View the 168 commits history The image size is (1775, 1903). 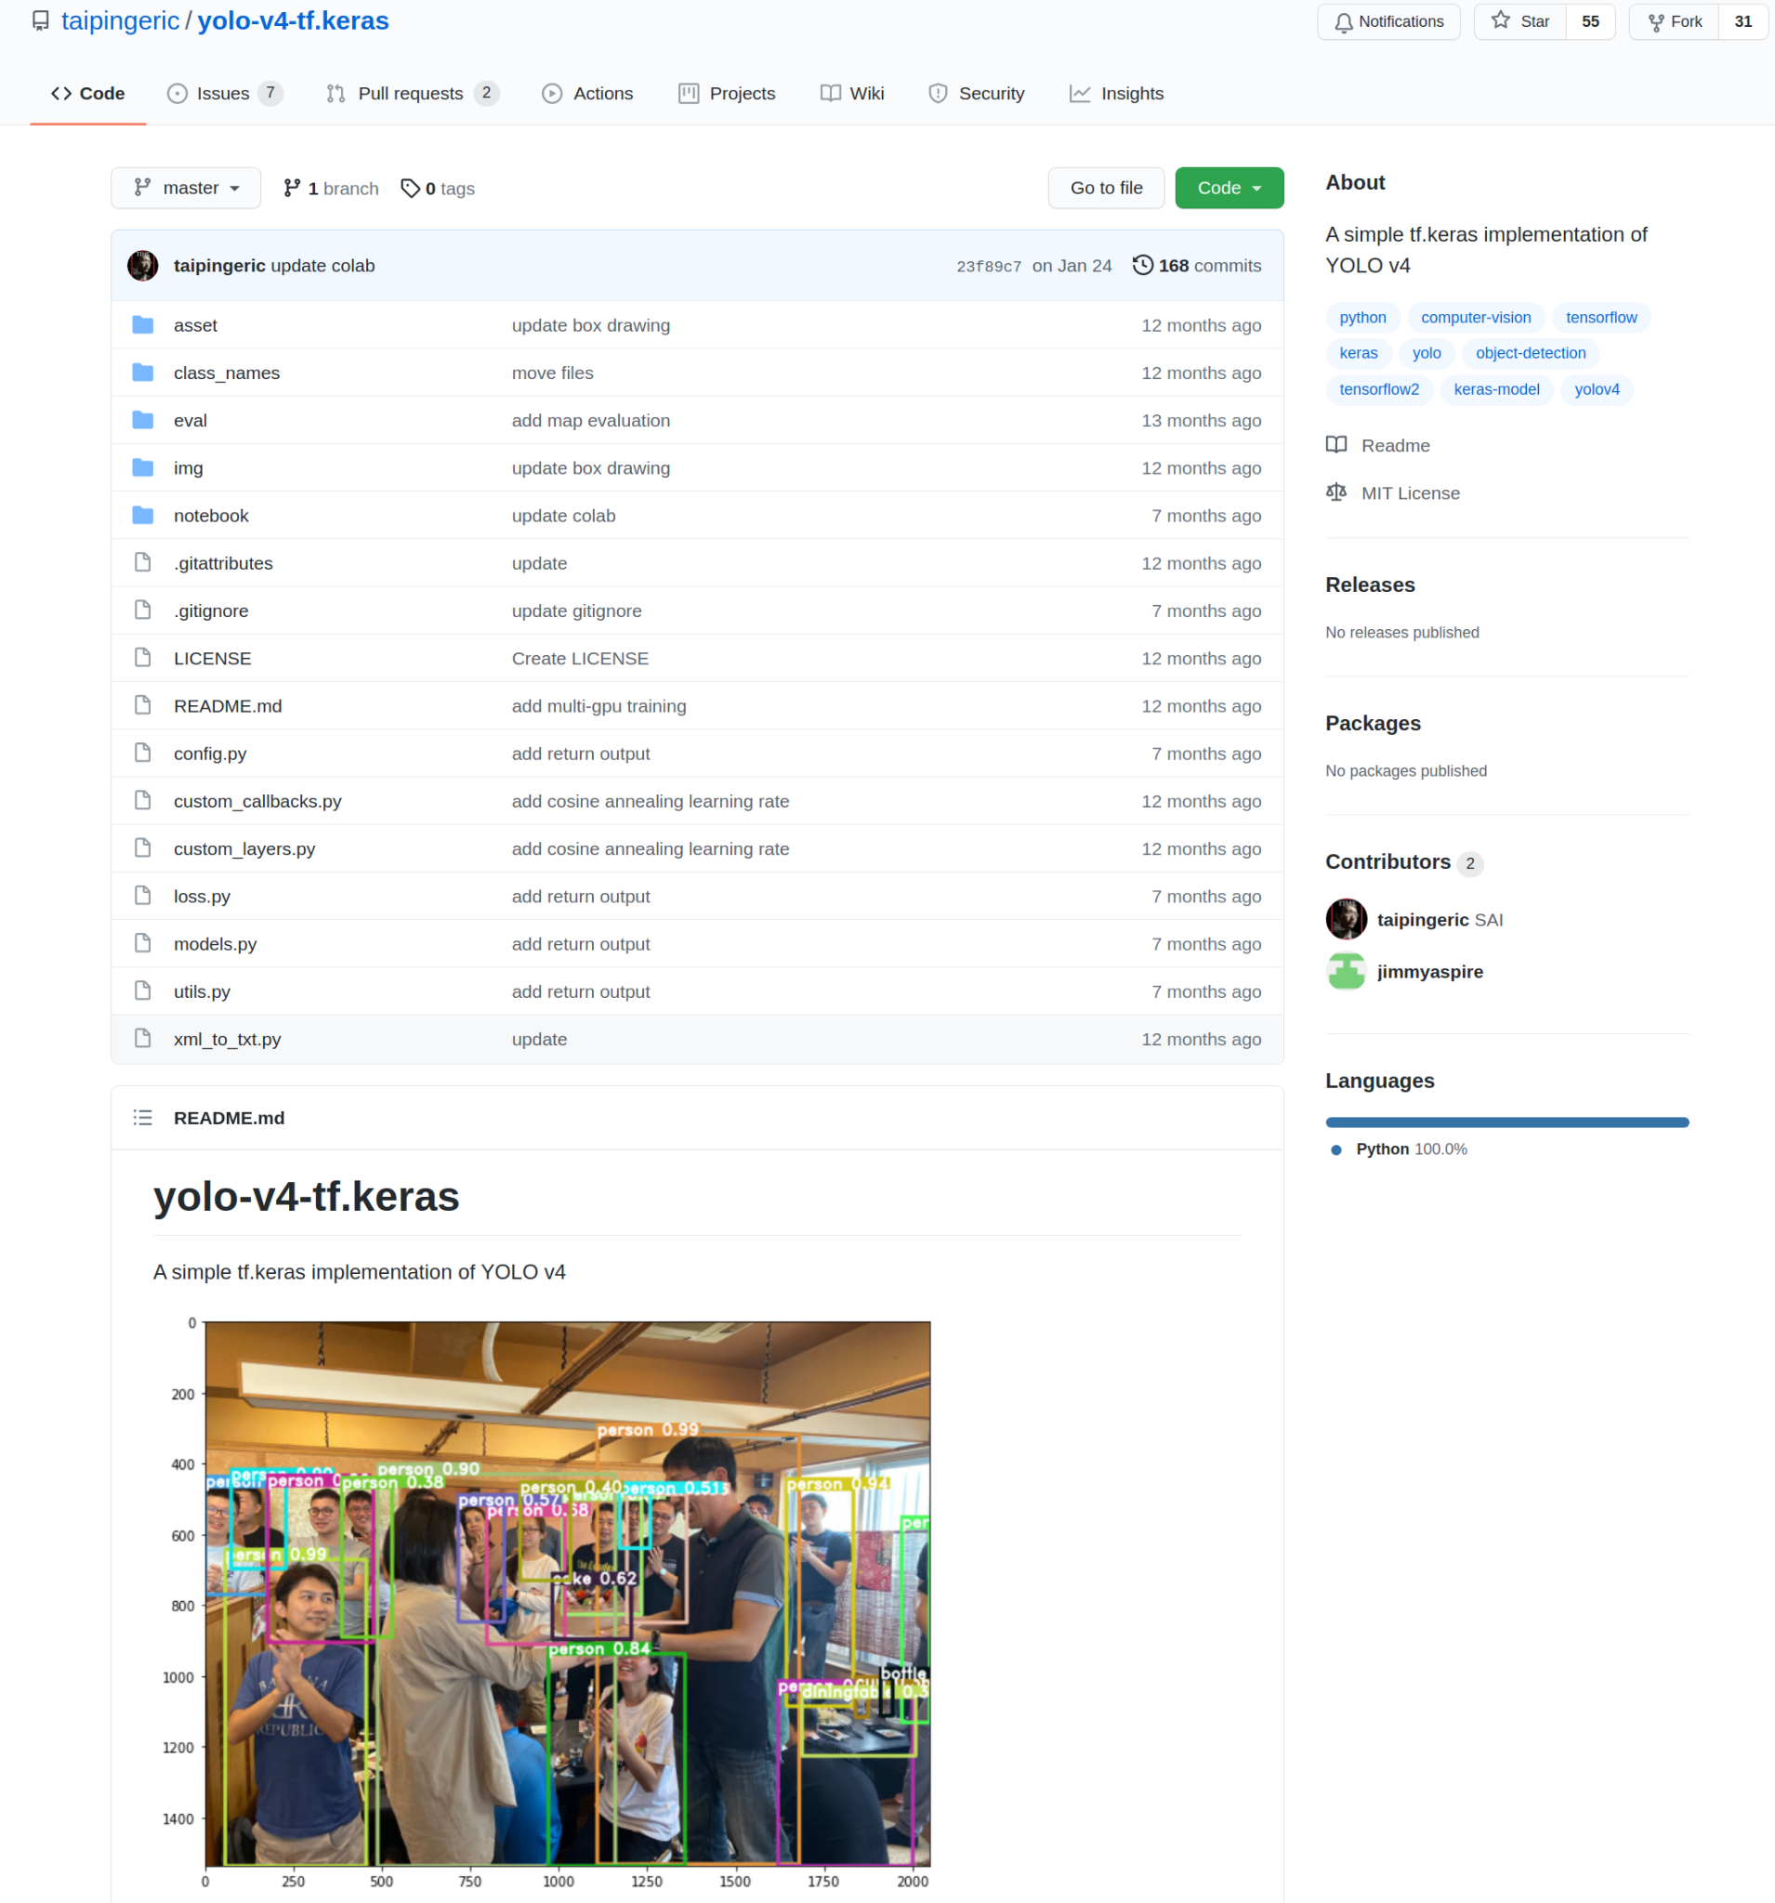pos(1197,266)
